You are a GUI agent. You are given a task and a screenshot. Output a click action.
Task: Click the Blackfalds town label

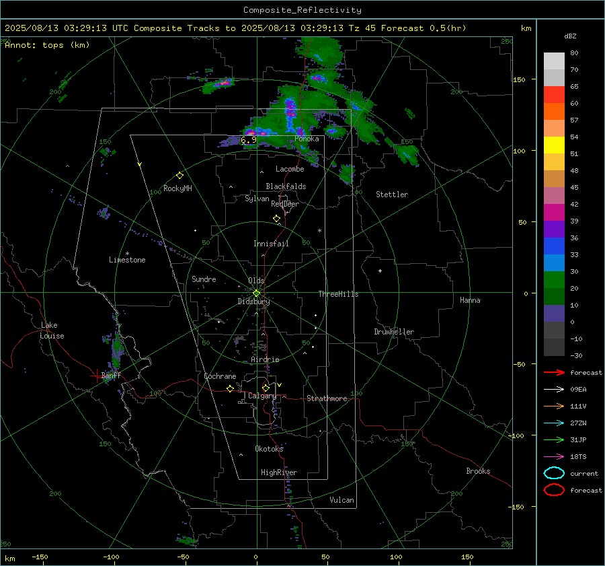click(x=286, y=186)
